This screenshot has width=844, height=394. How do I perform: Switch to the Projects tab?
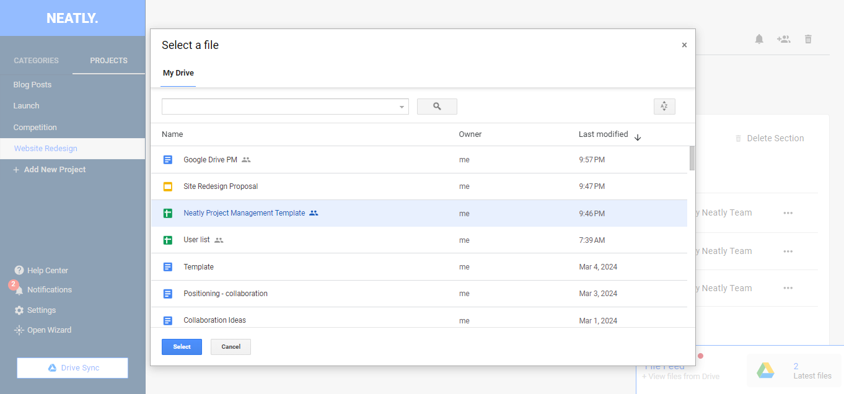pos(108,61)
